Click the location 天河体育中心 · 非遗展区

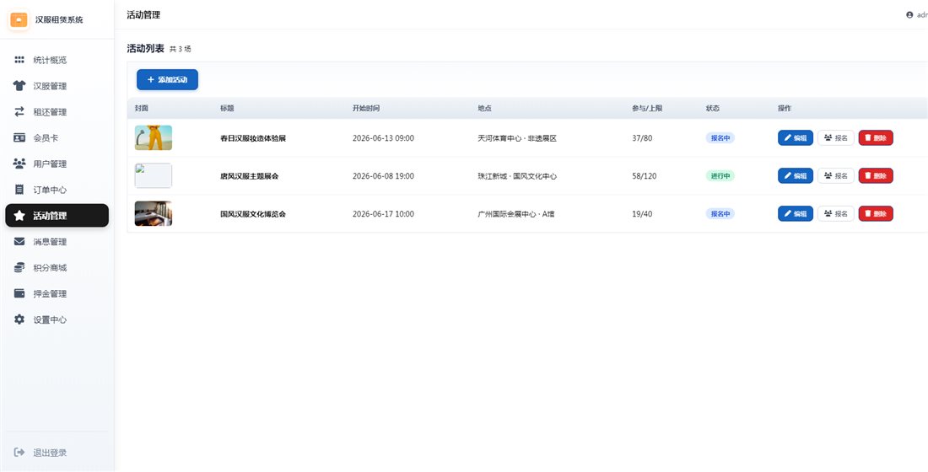click(x=517, y=138)
